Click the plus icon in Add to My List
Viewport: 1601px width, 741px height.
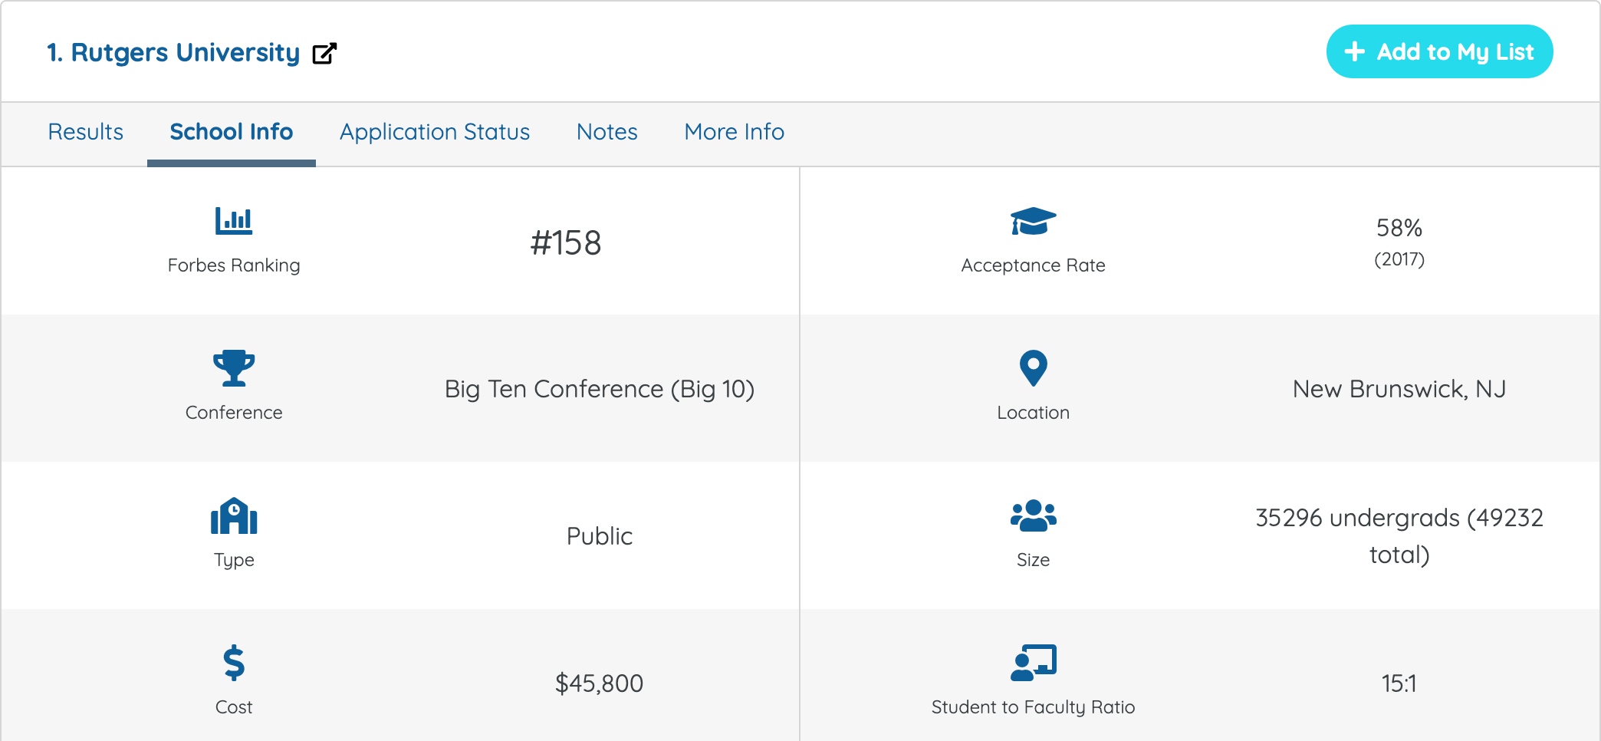pos(1355,51)
